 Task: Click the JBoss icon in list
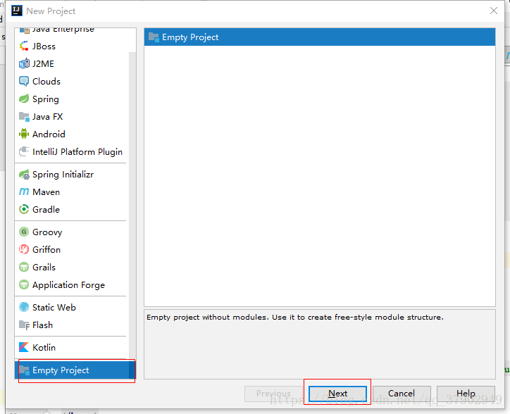24,46
